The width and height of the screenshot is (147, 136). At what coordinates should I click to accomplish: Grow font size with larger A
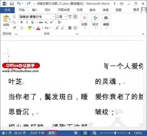click(x=57, y=28)
